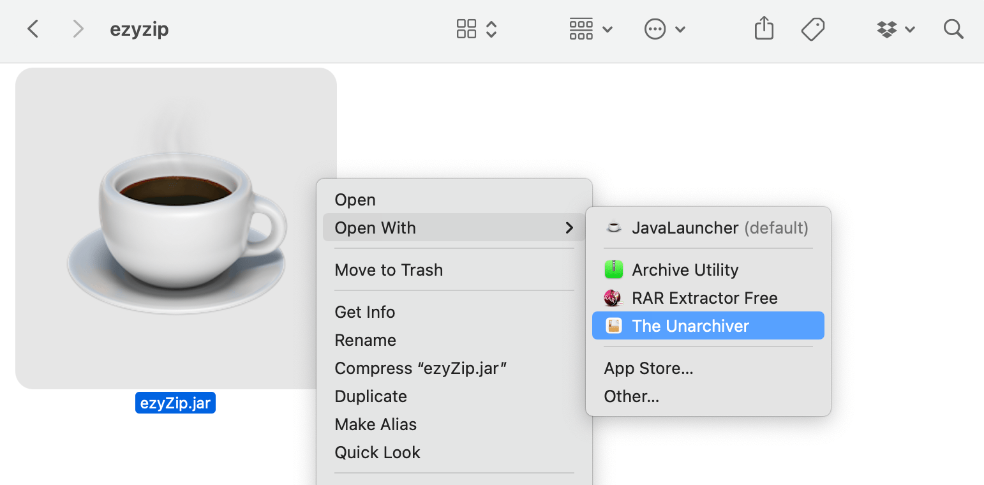This screenshot has height=485, width=984.
Task: Select Move to Trash from the menu
Action: click(389, 269)
